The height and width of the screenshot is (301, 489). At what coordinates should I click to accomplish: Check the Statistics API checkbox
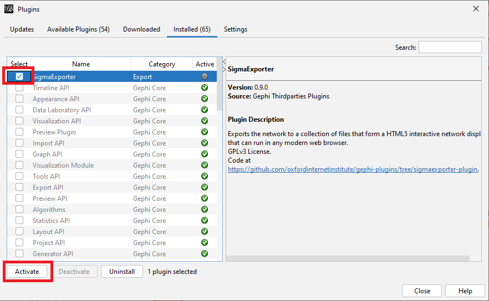coord(19,220)
